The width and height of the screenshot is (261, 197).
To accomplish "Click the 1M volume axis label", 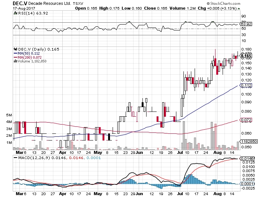I will click(x=9, y=143).
